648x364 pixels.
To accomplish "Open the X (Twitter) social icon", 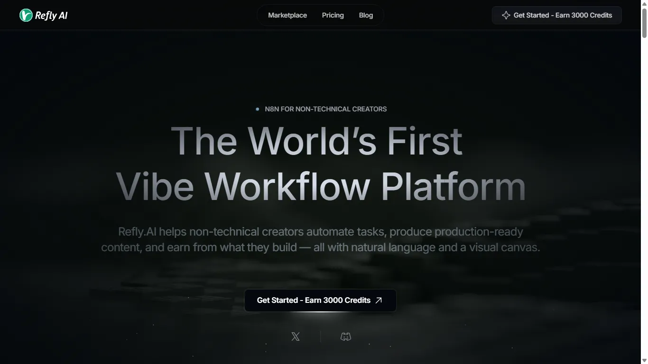I will click(x=296, y=337).
